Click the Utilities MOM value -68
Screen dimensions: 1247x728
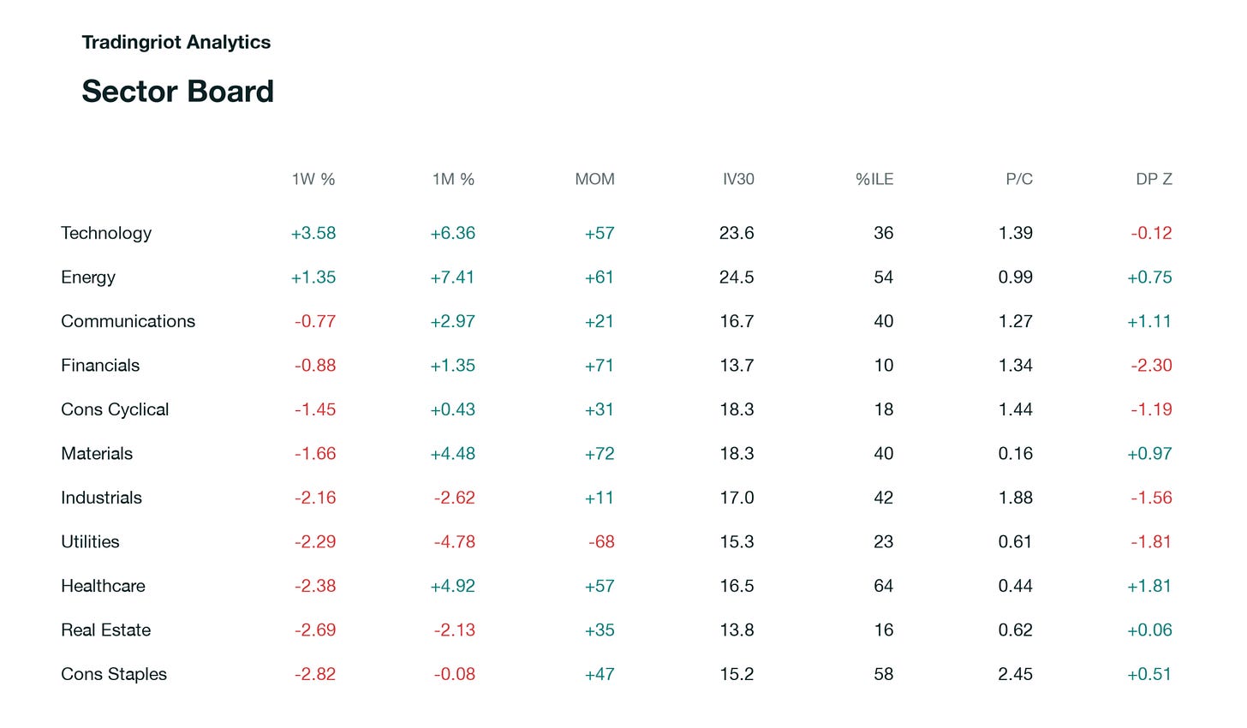[601, 542]
